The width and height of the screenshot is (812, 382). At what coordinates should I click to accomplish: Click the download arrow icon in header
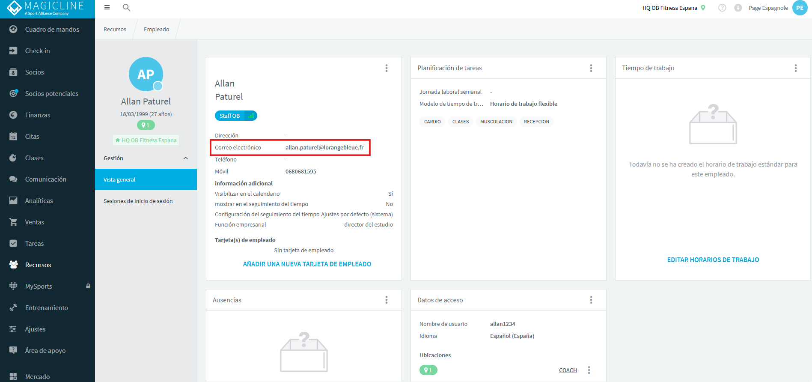738,8
